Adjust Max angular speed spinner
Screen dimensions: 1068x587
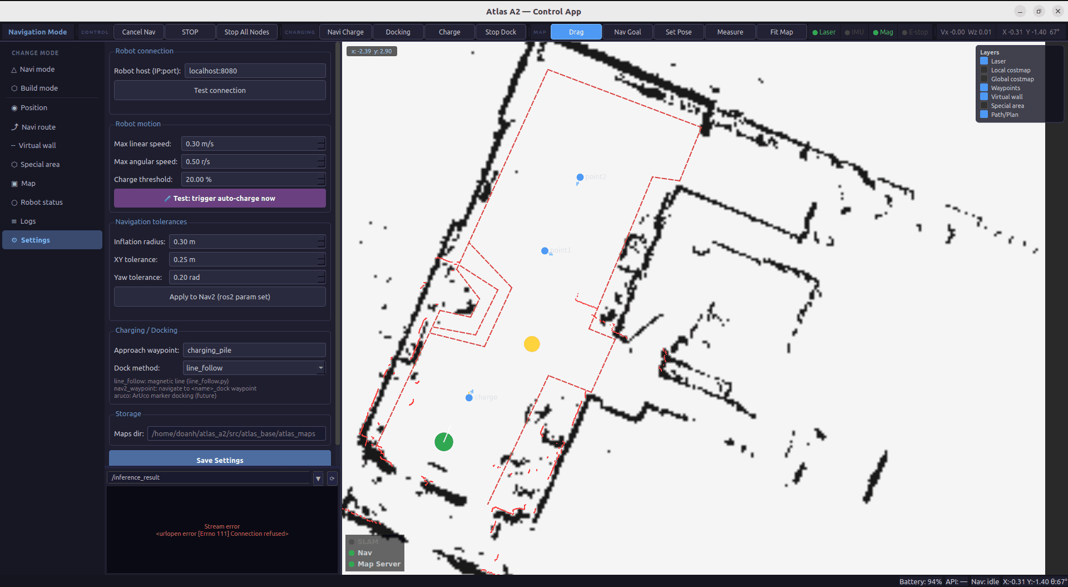click(321, 162)
